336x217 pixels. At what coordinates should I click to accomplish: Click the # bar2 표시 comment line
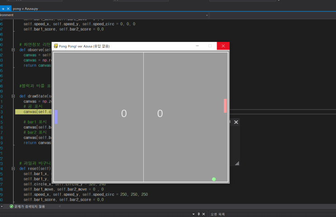point(35,132)
